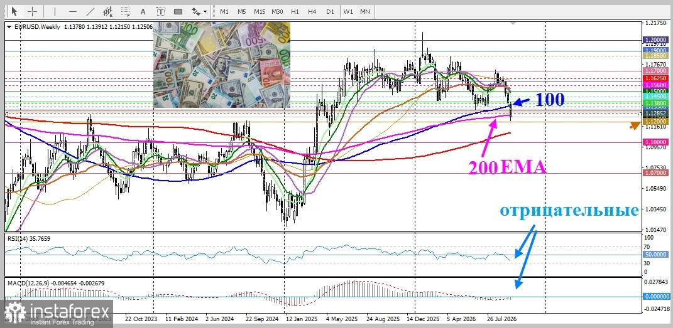Switch chart to M5 timeframe
Image resolution: width=673 pixels, height=328 pixels.
pos(242,11)
